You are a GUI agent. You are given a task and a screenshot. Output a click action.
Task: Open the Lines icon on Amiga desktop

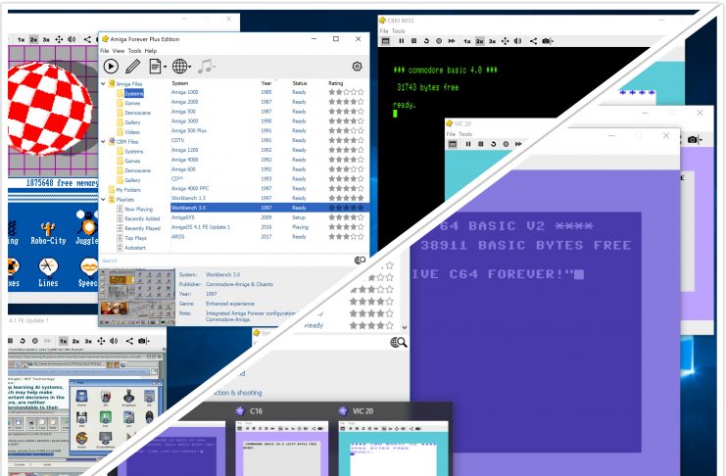(x=48, y=272)
